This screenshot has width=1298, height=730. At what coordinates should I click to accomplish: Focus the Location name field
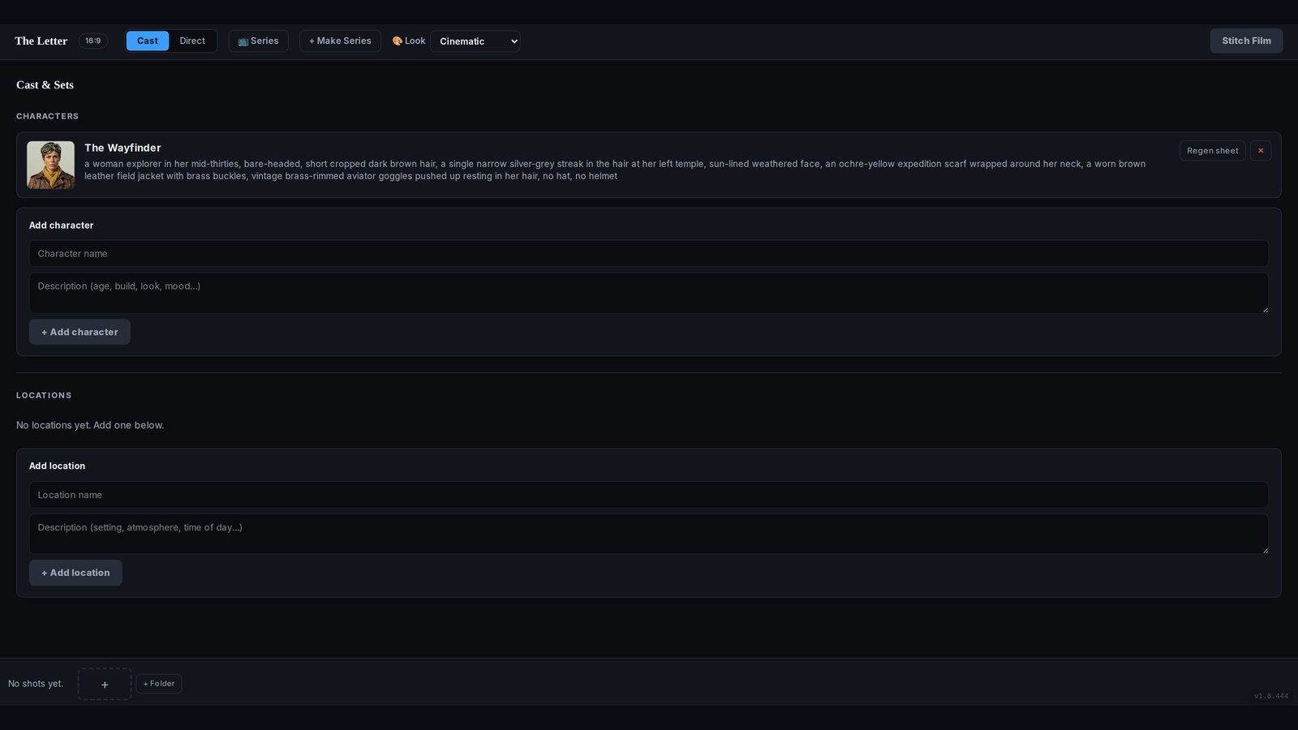pyautogui.click(x=649, y=495)
